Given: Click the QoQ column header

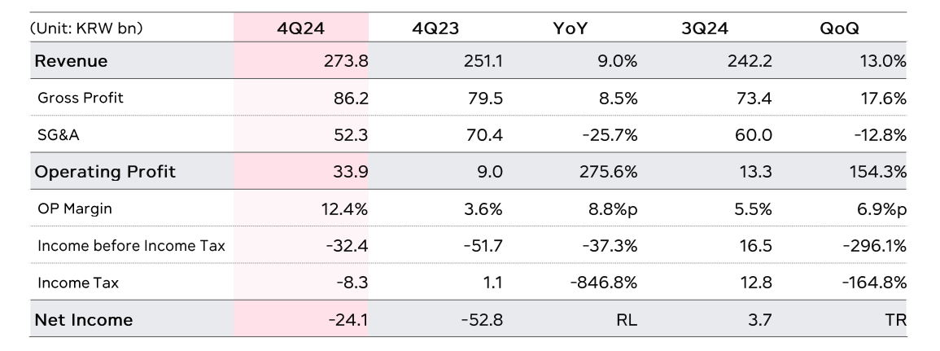Looking at the screenshot, I should click(x=839, y=29).
